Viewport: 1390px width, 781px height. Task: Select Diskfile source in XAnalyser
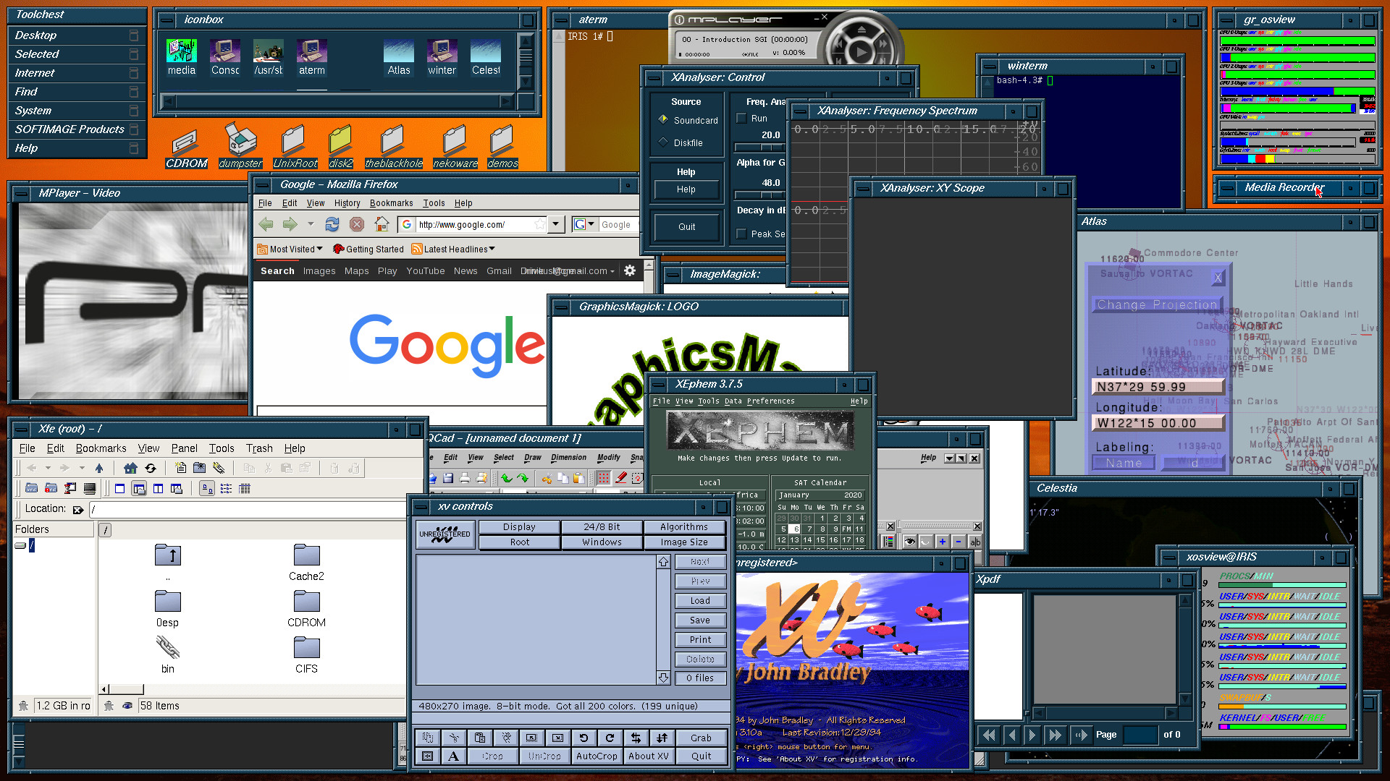pyautogui.click(x=663, y=142)
